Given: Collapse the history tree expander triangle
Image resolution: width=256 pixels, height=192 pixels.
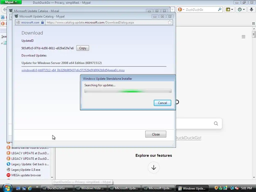Looking at the screenshot, I should click(2, 43).
